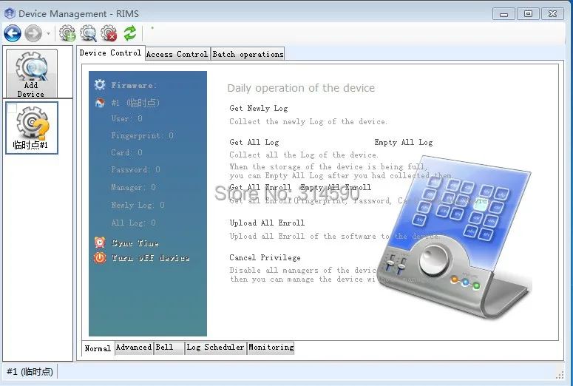Select the Normal bottom tab

[x=98, y=349]
